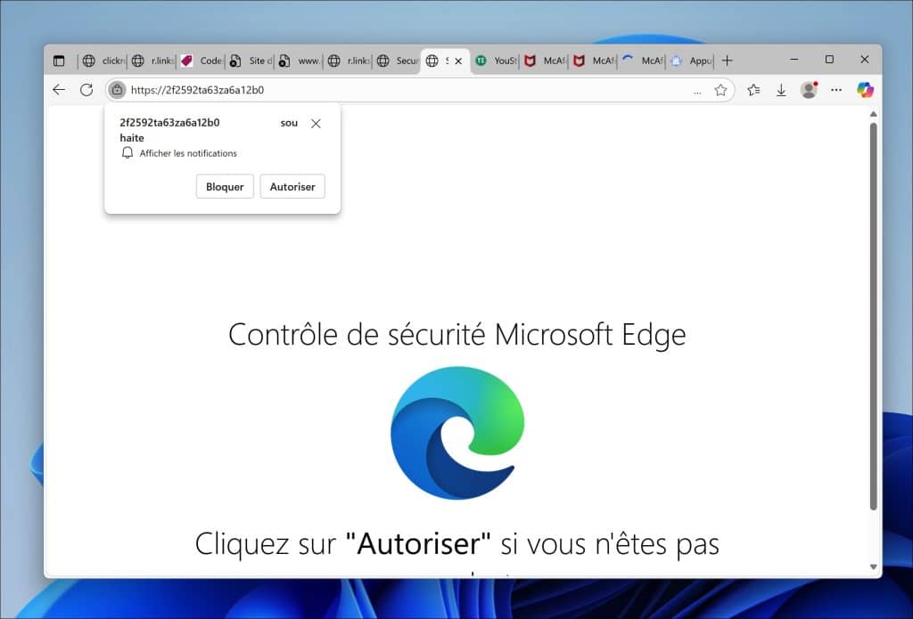Open the tab actions menu icon
The width and height of the screenshot is (913, 619).
pyautogui.click(x=59, y=61)
